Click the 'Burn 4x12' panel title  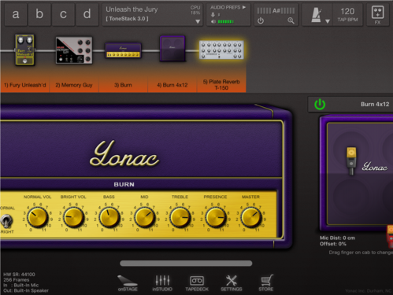(375, 104)
